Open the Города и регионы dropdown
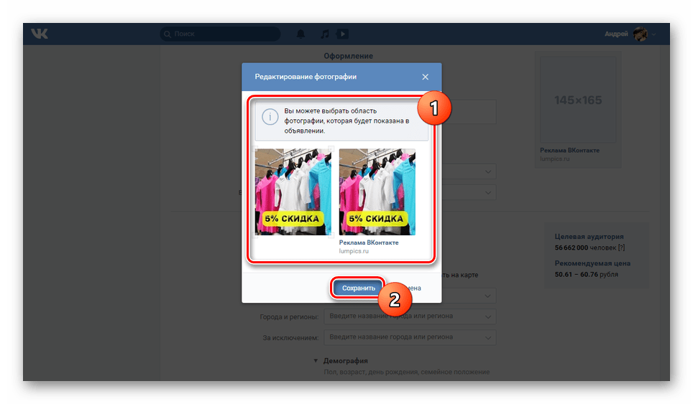 click(410, 316)
